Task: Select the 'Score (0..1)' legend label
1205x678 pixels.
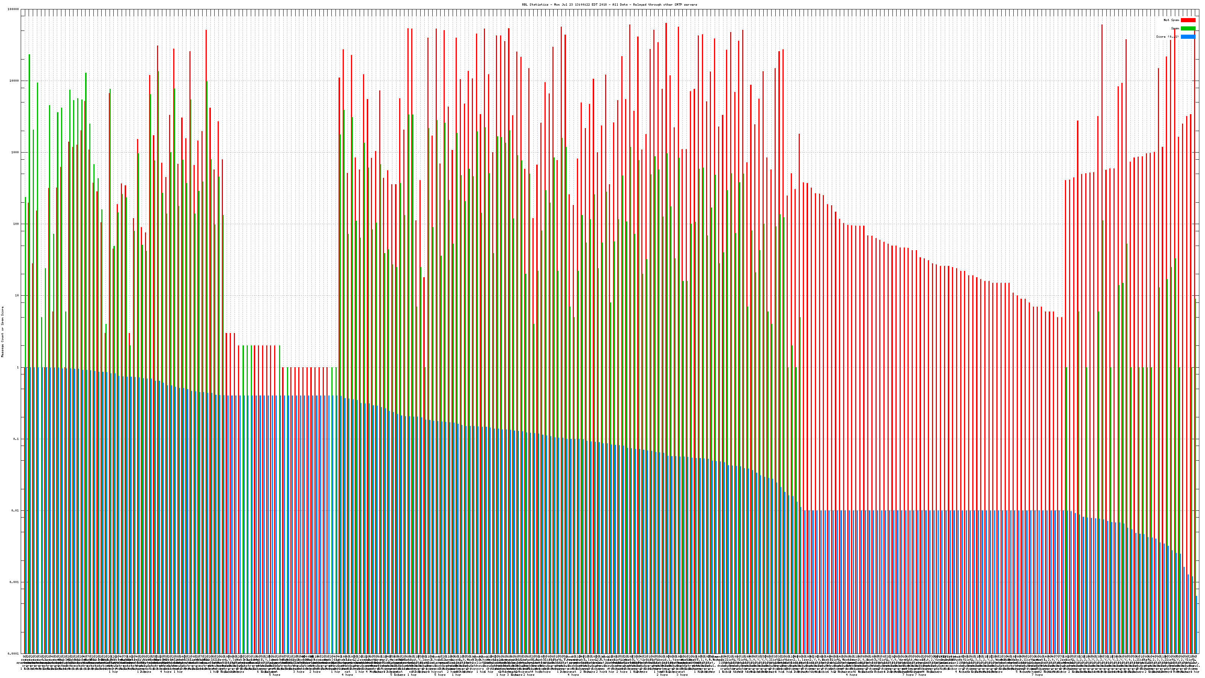Action: 1167,37
